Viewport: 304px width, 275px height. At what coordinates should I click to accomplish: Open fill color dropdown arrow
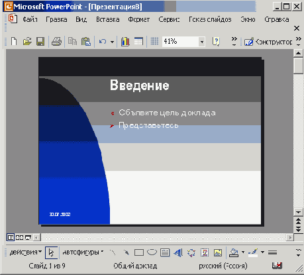pos(243,252)
